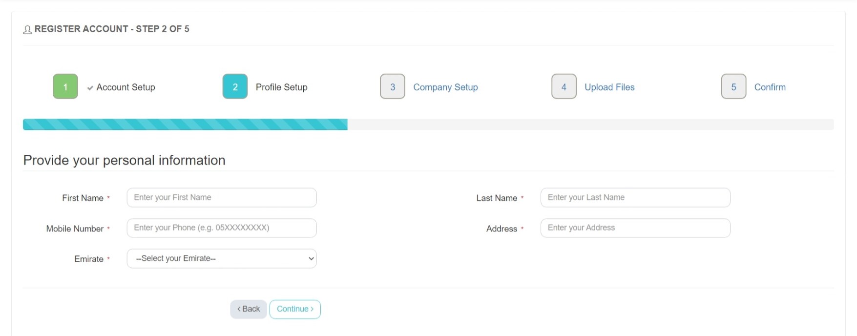Viewport: 857px width, 336px height.
Task: Click the checkmark next to Account Setup
Action: click(90, 88)
